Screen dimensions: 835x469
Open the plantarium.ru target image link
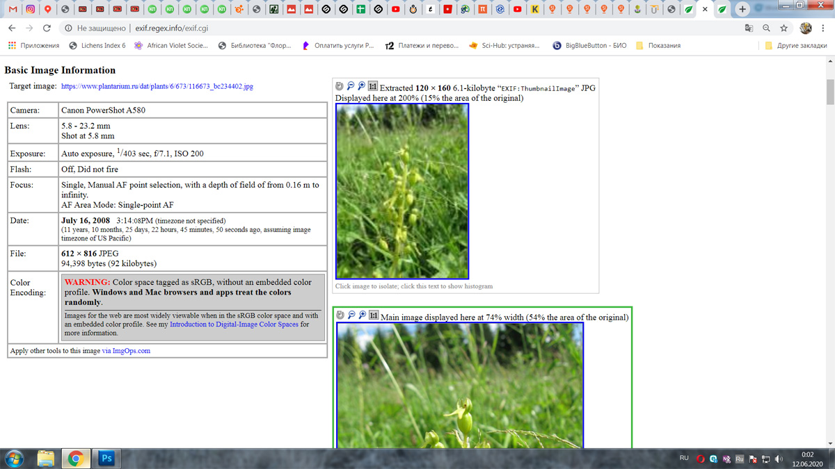(157, 87)
